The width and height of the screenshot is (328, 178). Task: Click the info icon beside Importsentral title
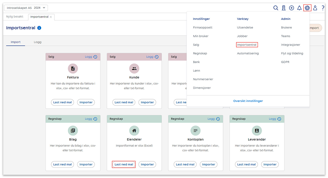click(39, 28)
